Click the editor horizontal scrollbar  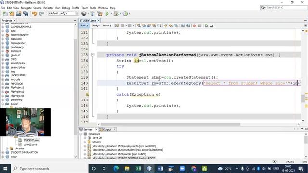[x=170, y=124]
